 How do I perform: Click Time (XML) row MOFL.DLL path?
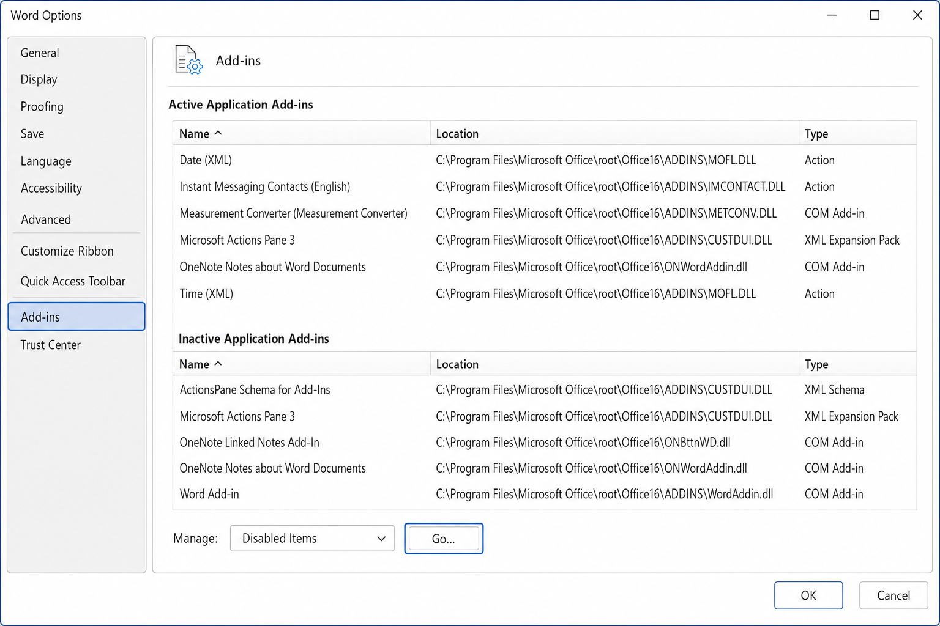[595, 294]
